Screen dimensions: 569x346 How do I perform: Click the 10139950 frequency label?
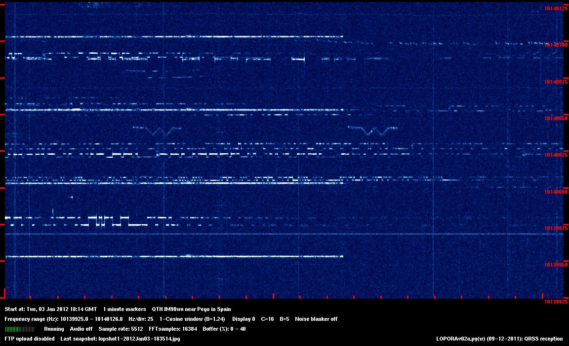click(x=556, y=265)
